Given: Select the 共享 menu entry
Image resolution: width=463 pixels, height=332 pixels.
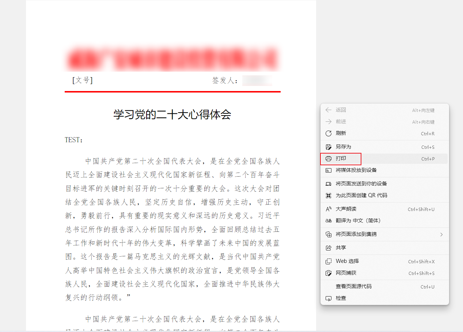Looking at the screenshot, I should point(341,248).
